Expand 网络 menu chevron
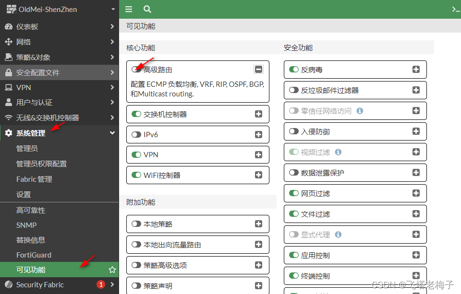The width and height of the screenshot is (461, 294). click(x=112, y=42)
